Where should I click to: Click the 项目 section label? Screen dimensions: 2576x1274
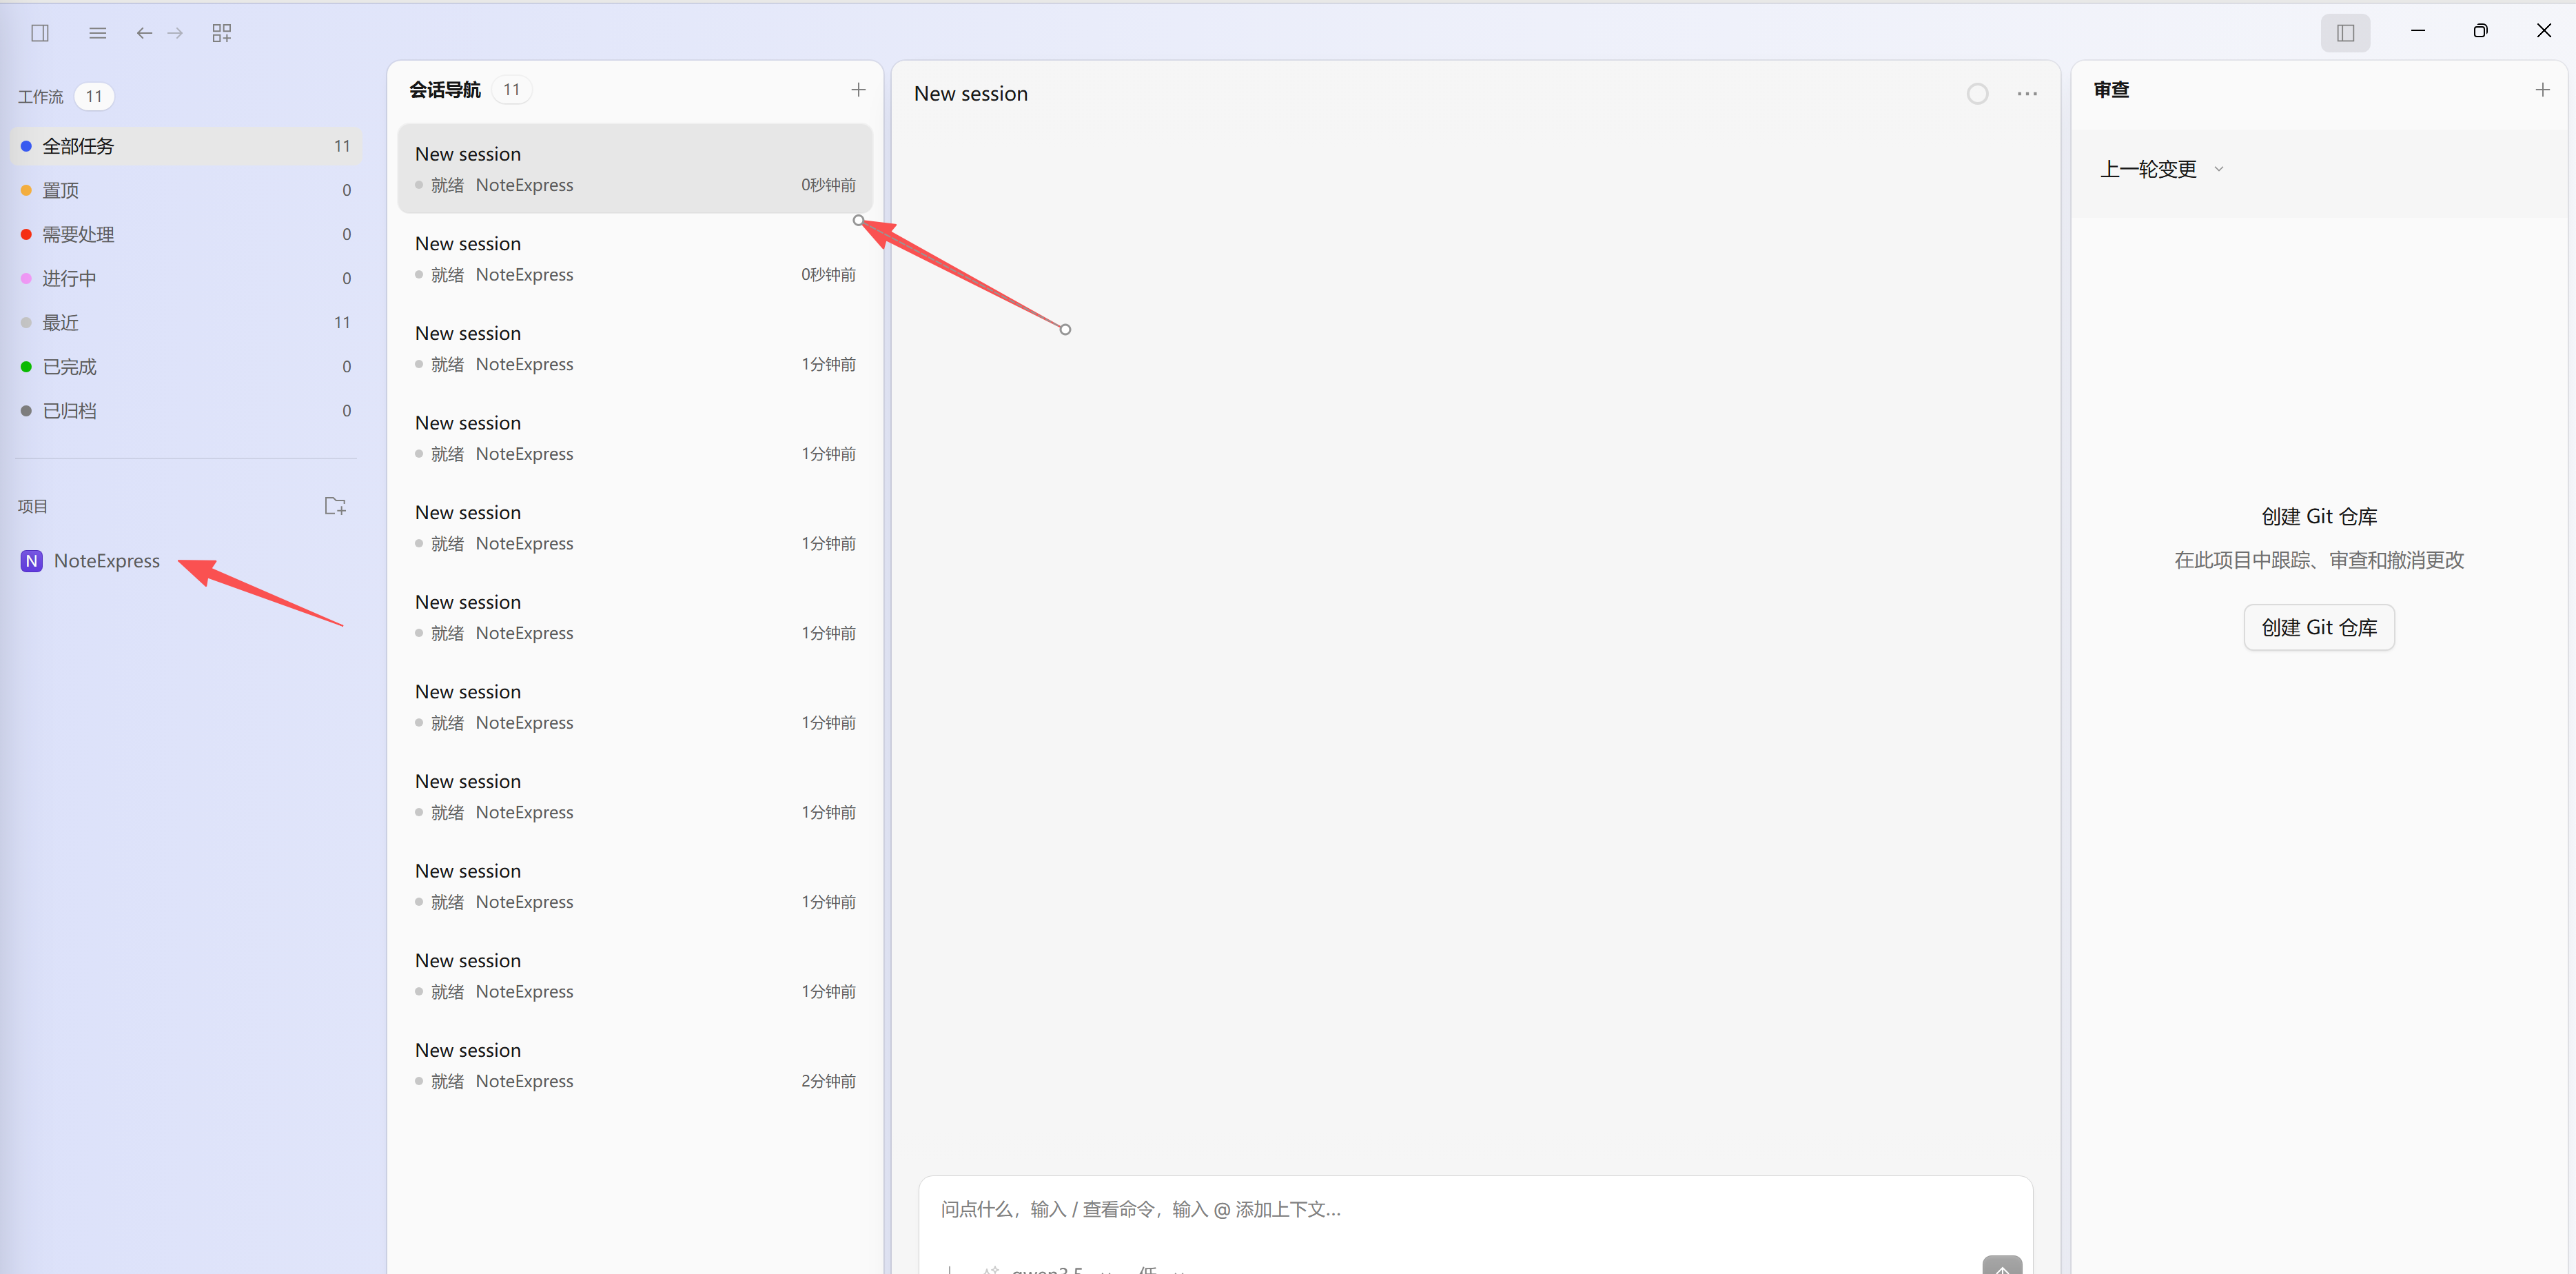click(x=32, y=506)
